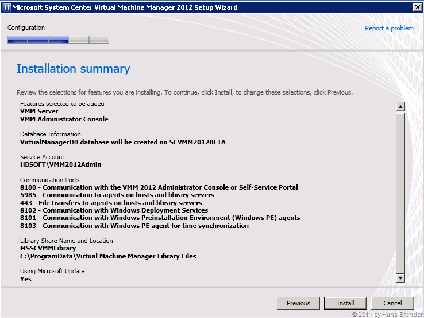The width and height of the screenshot is (424, 318).
Task: Go back with the Previous button
Action: click(298, 303)
